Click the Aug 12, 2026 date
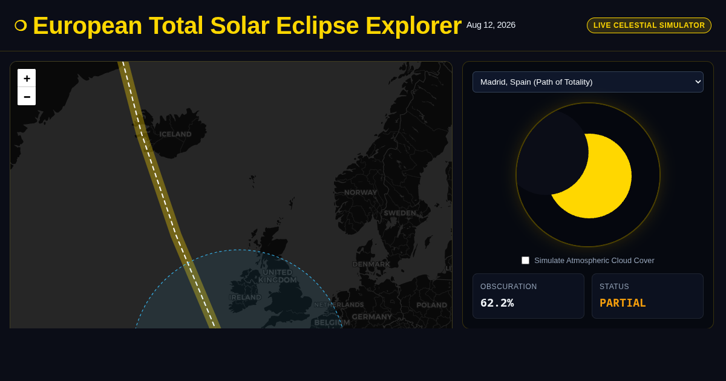726x381 pixels. point(491,25)
